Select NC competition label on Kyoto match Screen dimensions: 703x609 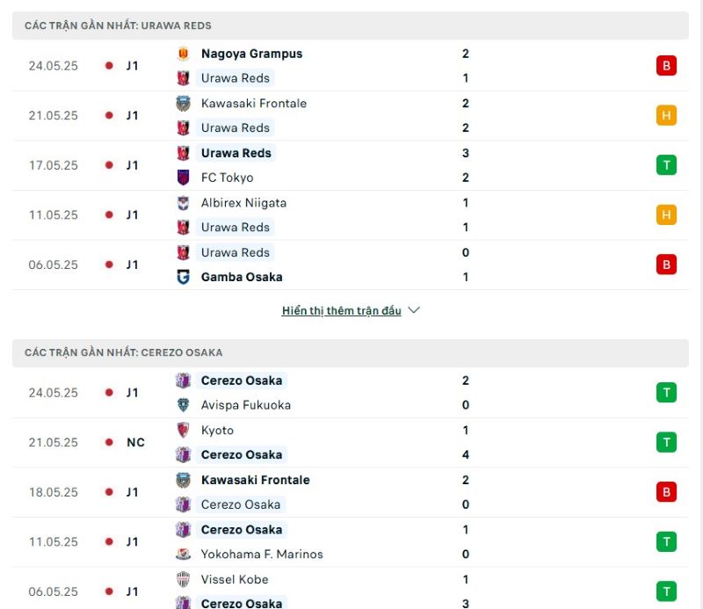(x=135, y=442)
